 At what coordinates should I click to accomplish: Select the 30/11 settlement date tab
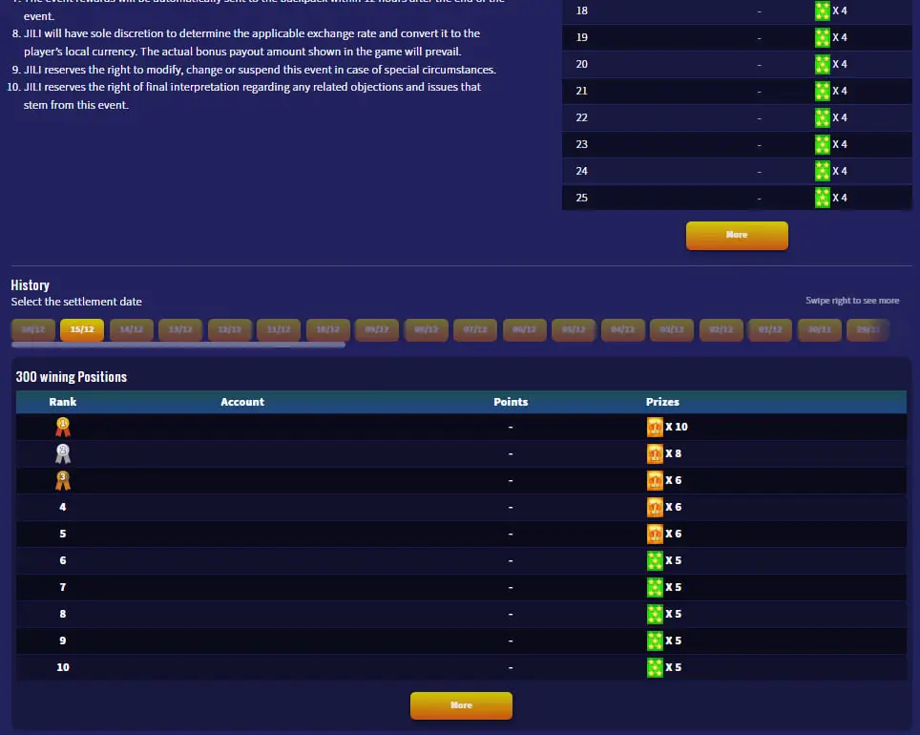pyautogui.click(x=819, y=329)
